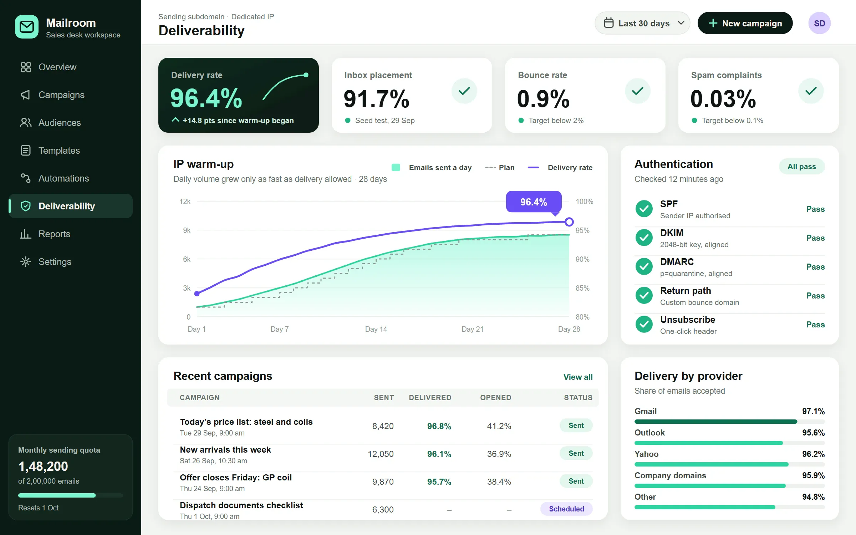
Task: Click the monthly sending quota progress bar
Action: (71, 495)
